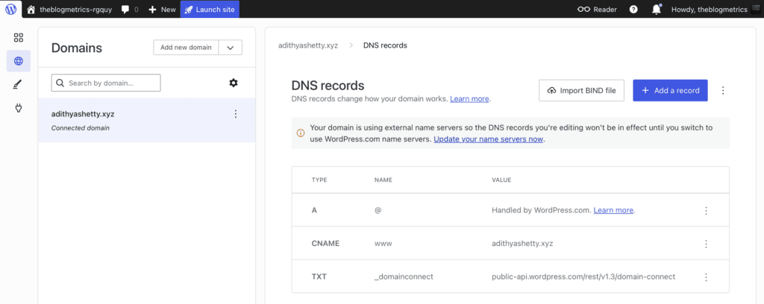Click Learn more under the DNS records heading
764x304 pixels.
469,99
